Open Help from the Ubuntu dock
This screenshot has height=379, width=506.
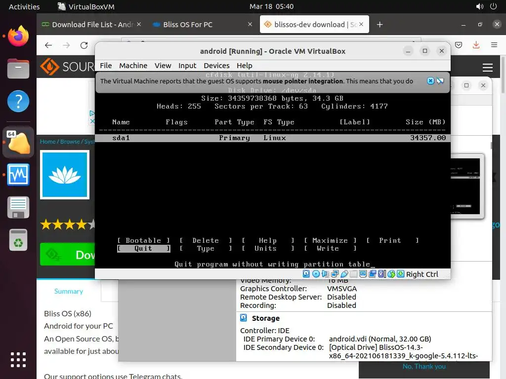tap(18, 101)
